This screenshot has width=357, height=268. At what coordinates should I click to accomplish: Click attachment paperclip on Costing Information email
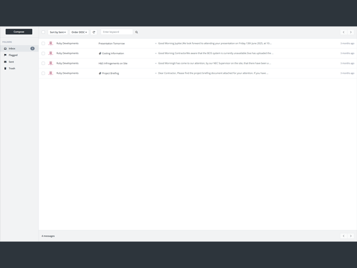tap(100, 54)
